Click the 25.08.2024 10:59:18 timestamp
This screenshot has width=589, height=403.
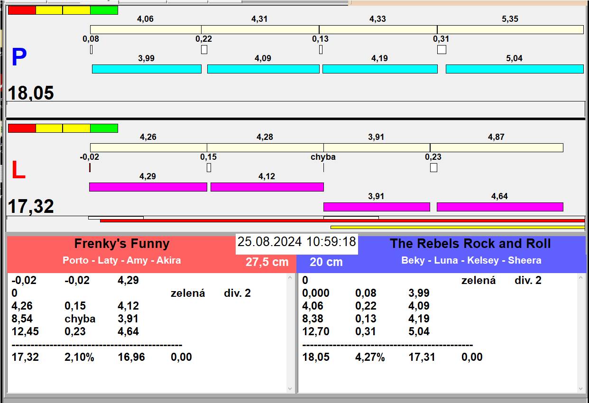coord(296,242)
